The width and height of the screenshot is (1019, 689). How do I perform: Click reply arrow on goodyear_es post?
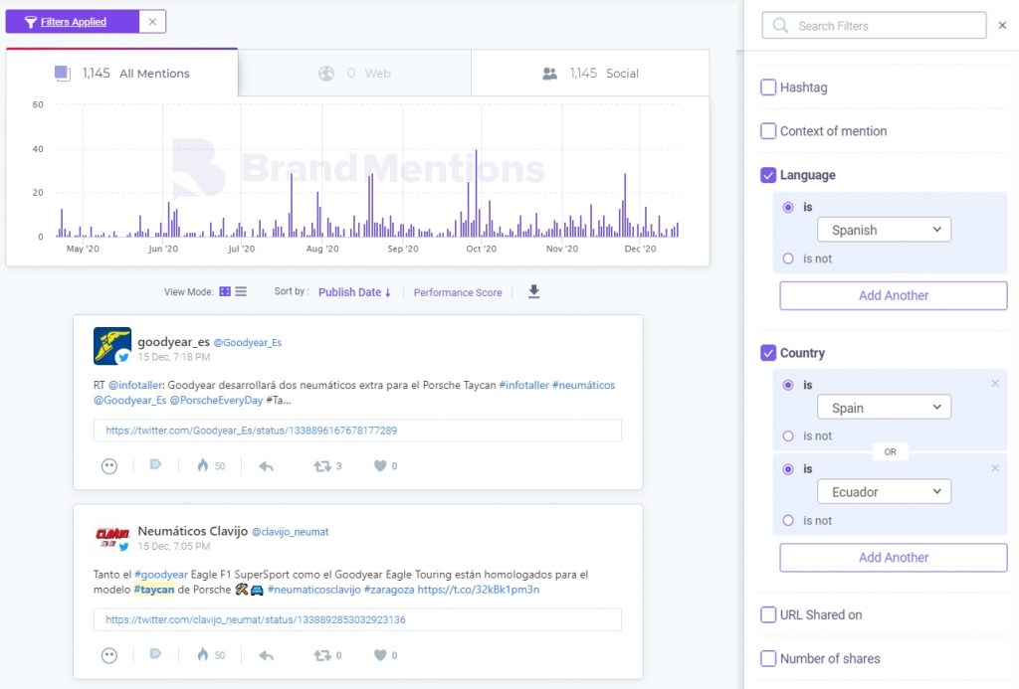pos(267,466)
